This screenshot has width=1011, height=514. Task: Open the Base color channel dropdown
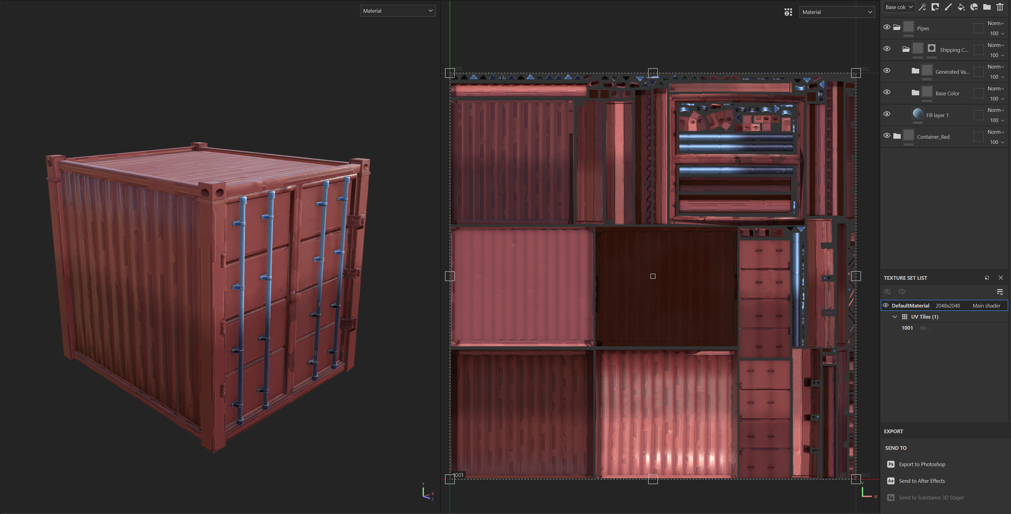pyautogui.click(x=899, y=7)
